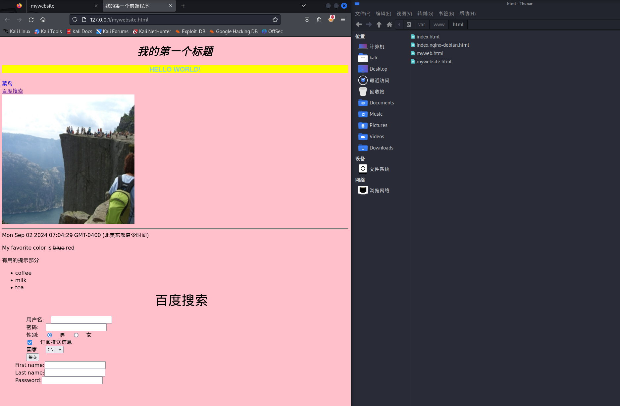Focus the Last name field

pos(75,373)
